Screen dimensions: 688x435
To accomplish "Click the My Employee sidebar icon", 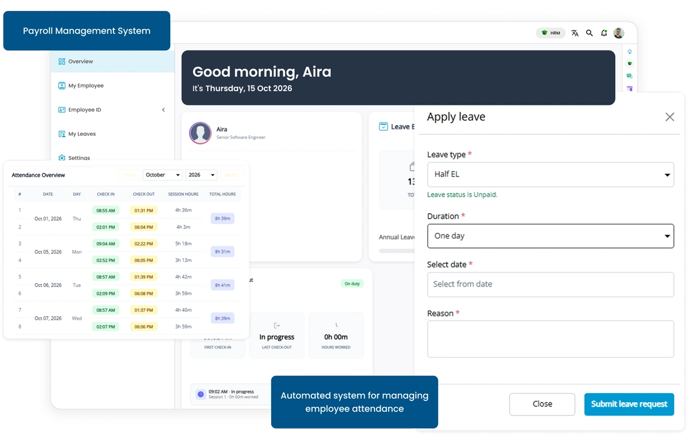I will [62, 85].
